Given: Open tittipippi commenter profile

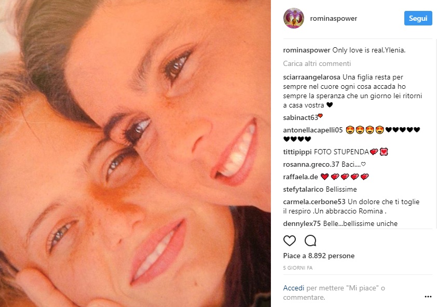Looking at the screenshot, I should pyautogui.click(x=297, y=152).
